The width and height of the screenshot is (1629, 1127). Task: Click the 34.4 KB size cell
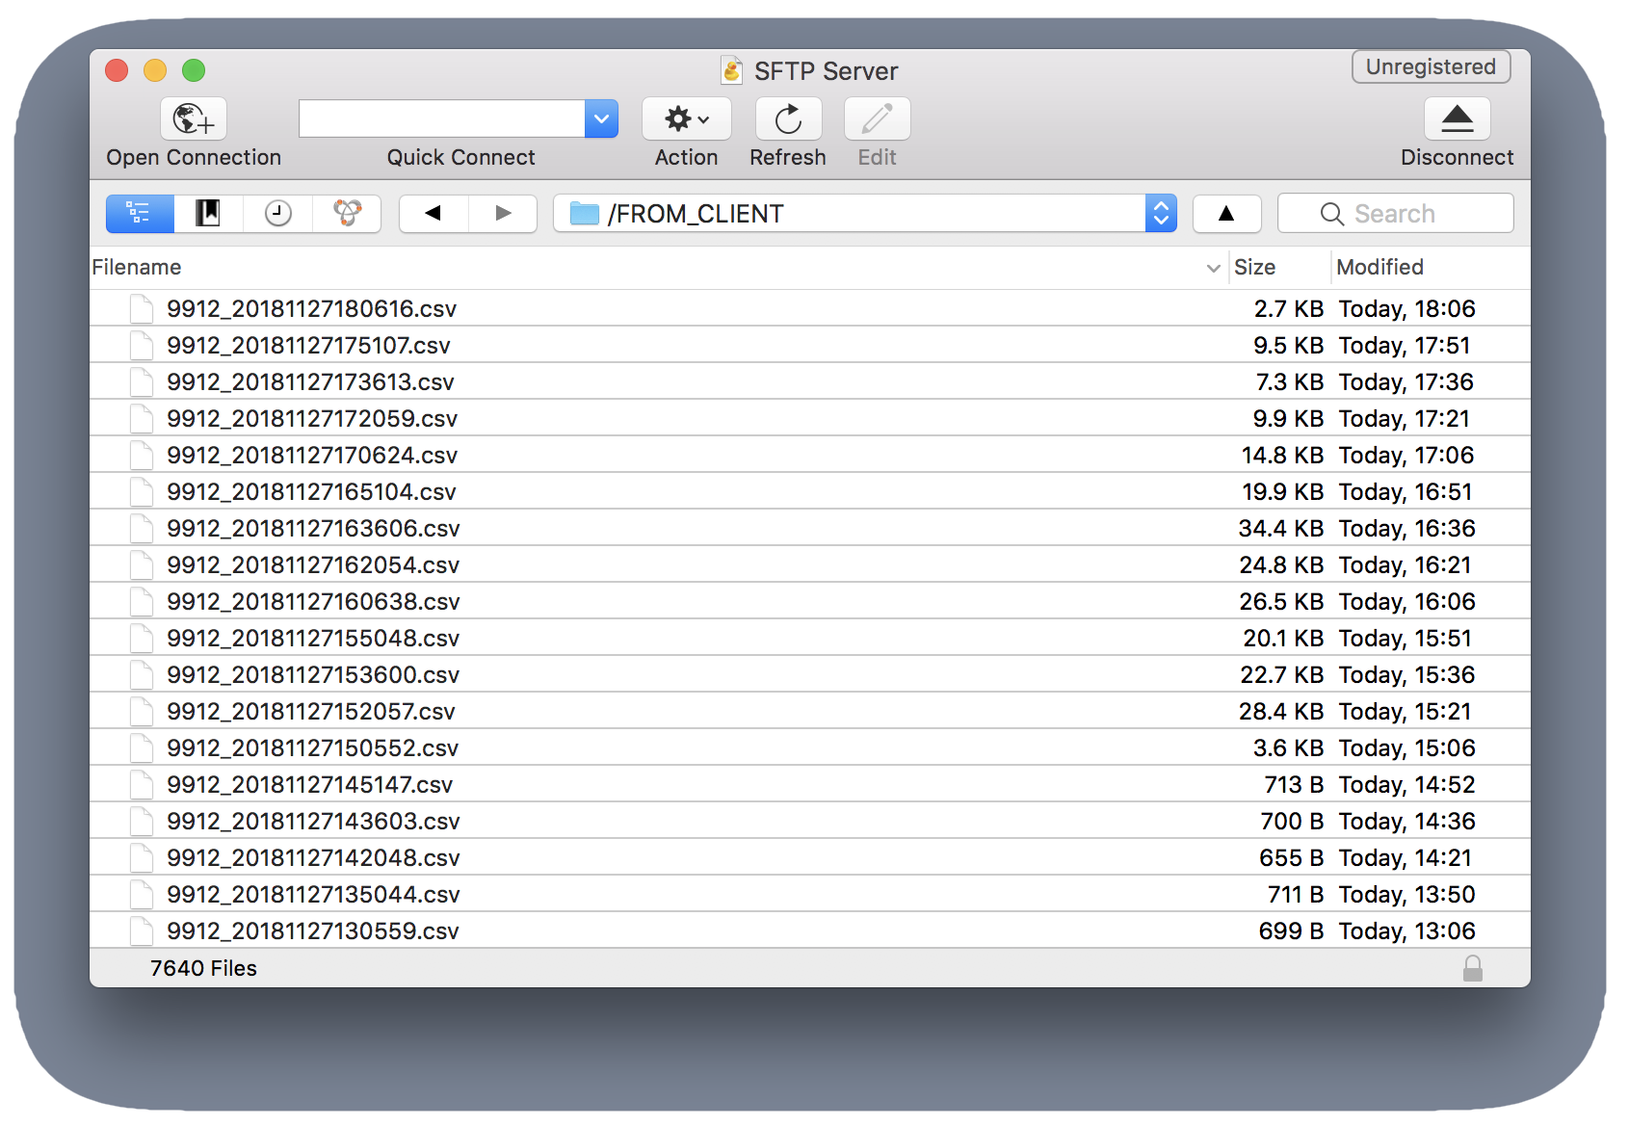click(x=1281, y=528)
